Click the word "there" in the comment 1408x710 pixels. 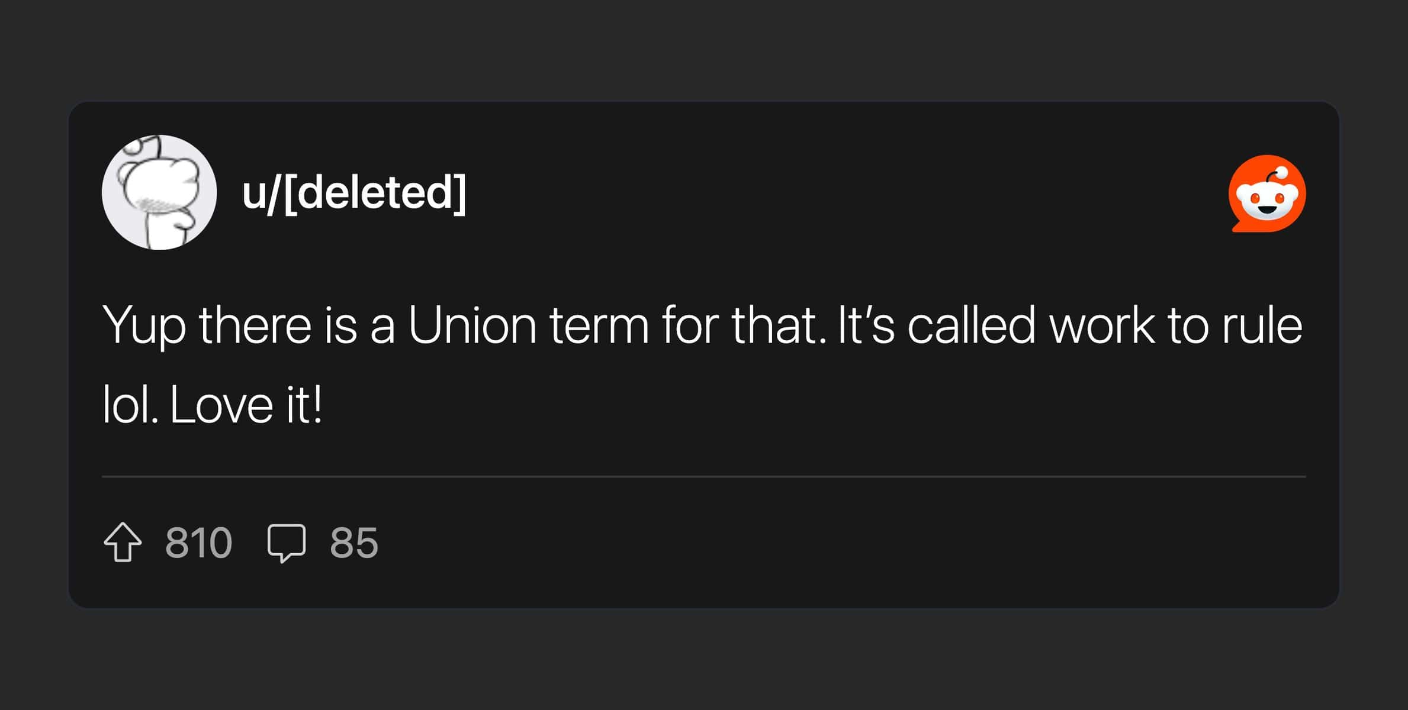pyautogui.click(x=255, y=325)
